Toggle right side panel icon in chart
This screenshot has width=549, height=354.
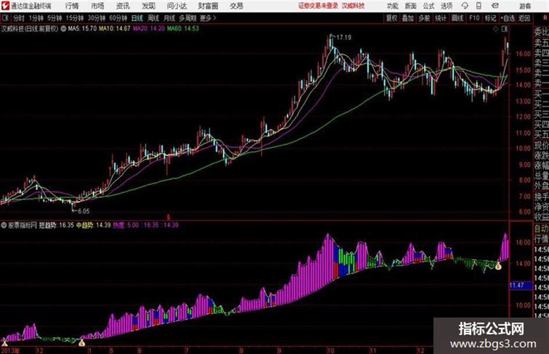pos(504,28)
